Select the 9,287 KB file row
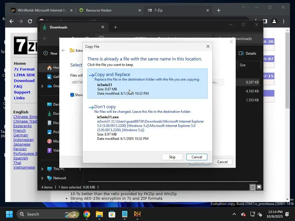The height and width of the screenshot is (221, 295). [x=252, y=82]
